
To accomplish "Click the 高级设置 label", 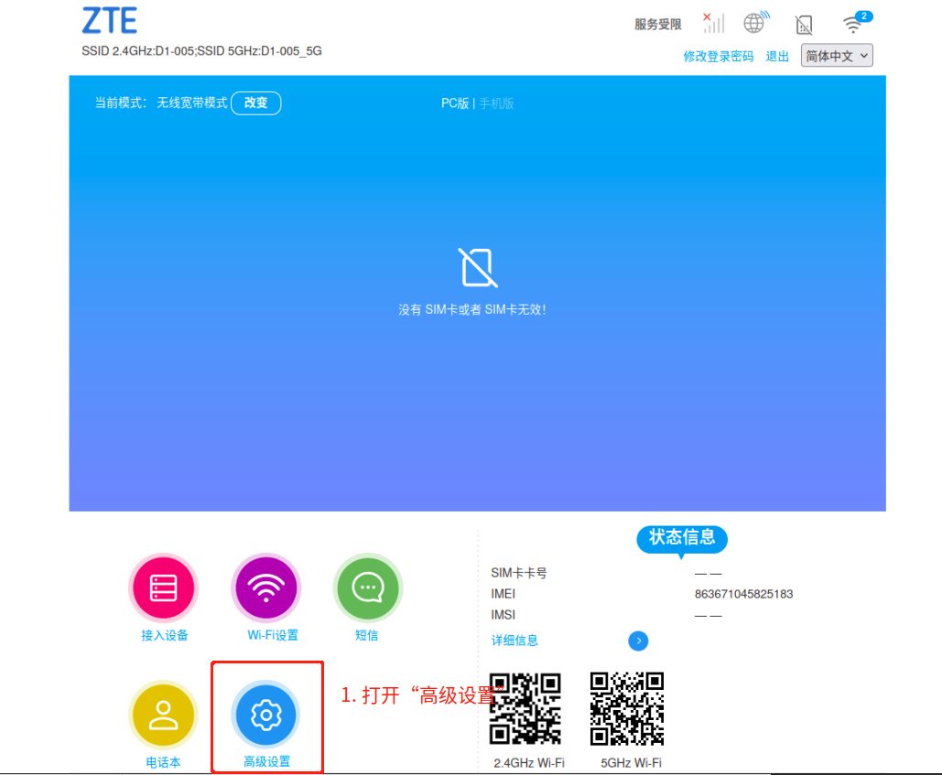I will tap(266, 762).
